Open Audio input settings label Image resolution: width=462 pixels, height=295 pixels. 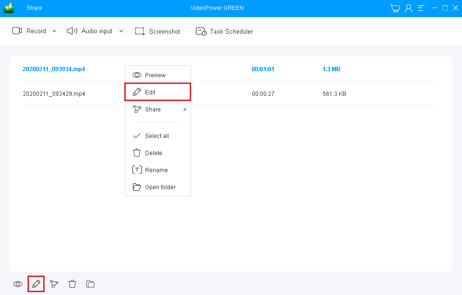(97, 31)
